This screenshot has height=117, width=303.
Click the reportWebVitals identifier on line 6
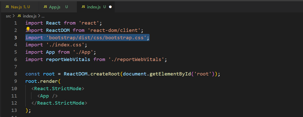[68, 59]
